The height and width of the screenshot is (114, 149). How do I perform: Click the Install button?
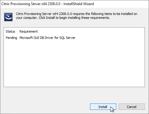coord(103,107)
